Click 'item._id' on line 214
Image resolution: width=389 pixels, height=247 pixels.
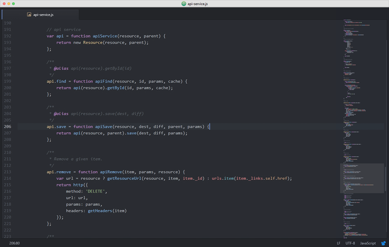pyautogui.click(x=193, y=178)
